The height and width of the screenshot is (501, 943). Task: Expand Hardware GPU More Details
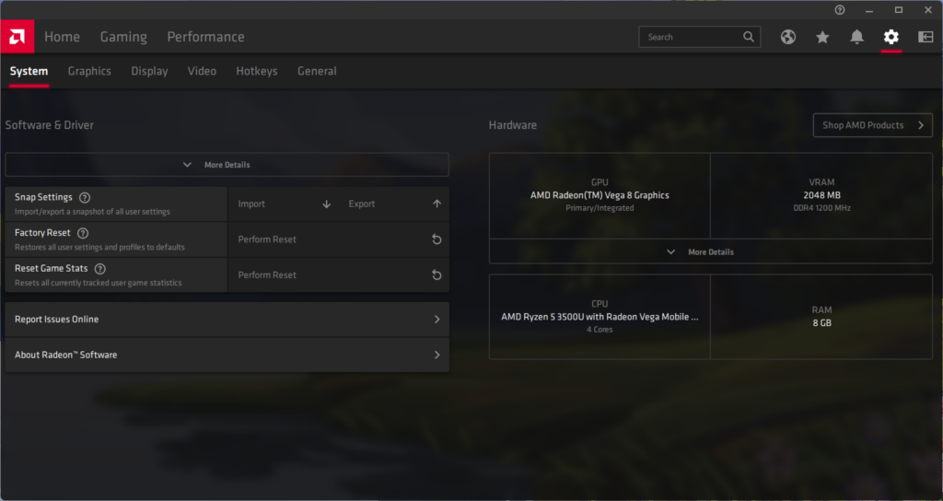click(710, 252)
